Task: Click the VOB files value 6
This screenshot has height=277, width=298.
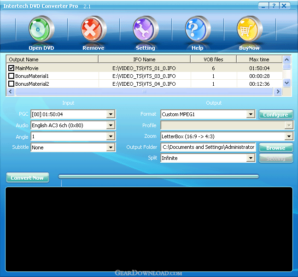Action: [x=213, y=68]
